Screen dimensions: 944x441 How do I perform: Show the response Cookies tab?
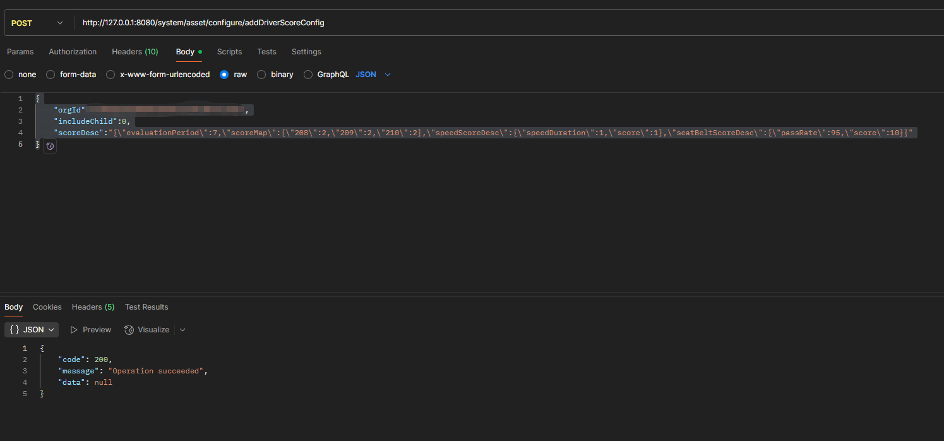[47, 307]
